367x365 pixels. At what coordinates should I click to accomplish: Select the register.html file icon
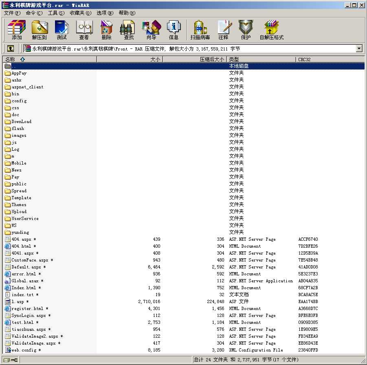point(8,309)
